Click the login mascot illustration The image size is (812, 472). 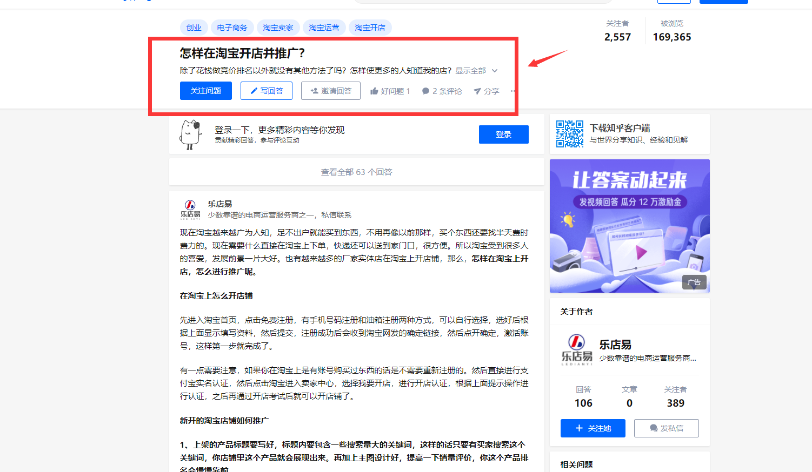click(x=190, y=134)
